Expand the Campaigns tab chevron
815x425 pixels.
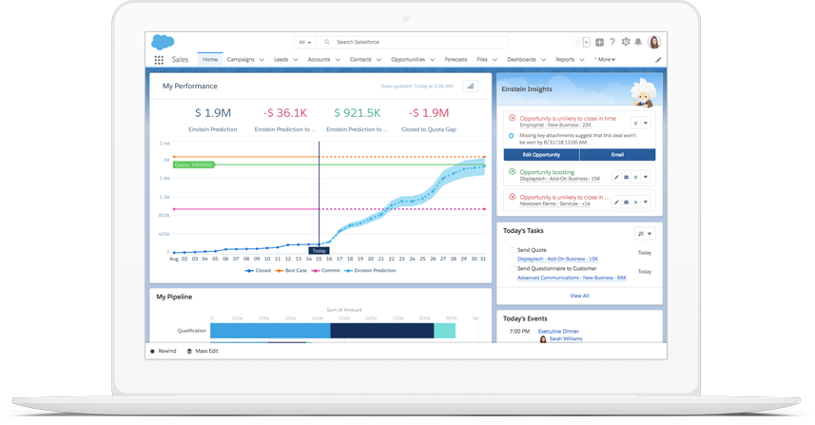tap(262, 60)
